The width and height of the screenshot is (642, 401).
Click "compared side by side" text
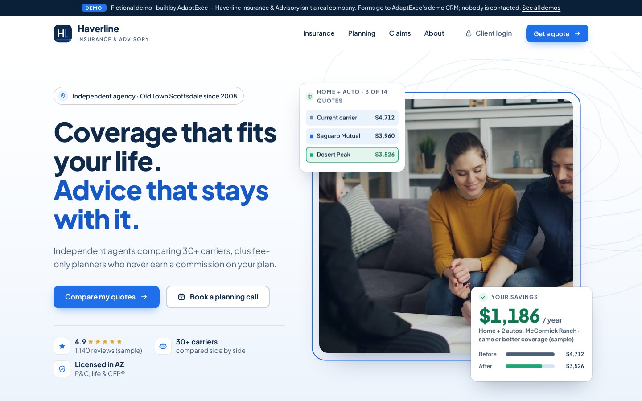click(x=210, y=351)
